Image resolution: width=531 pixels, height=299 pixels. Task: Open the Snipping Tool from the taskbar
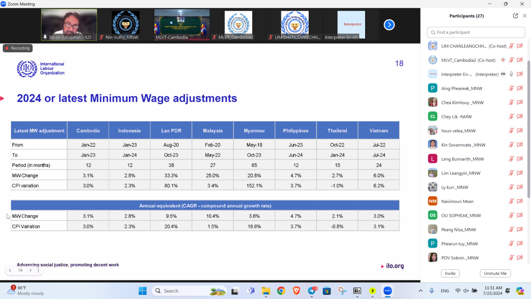coord(342,291)
